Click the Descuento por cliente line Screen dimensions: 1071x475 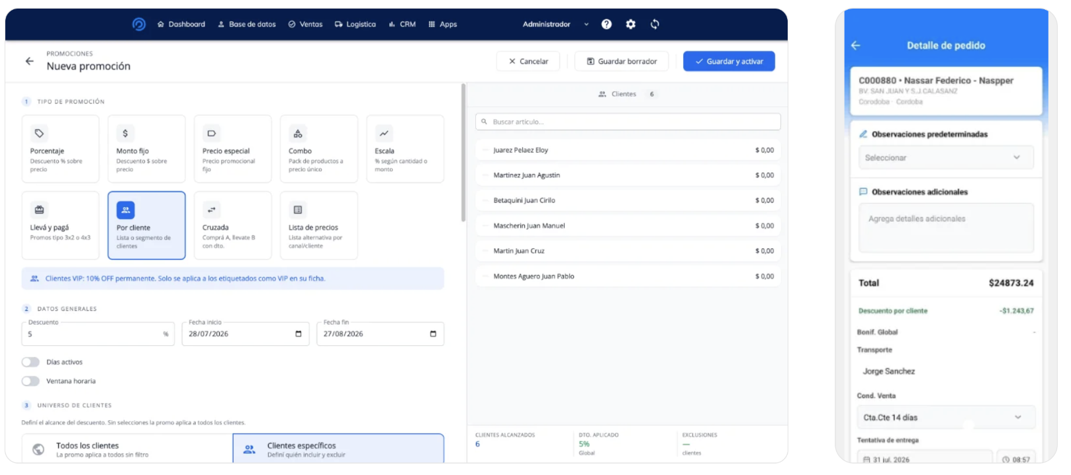click(x=946, y=311)
